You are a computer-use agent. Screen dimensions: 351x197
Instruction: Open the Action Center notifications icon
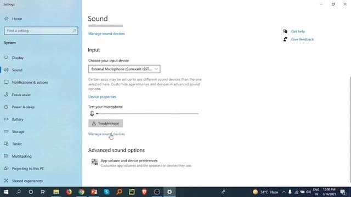click(343, 192)
